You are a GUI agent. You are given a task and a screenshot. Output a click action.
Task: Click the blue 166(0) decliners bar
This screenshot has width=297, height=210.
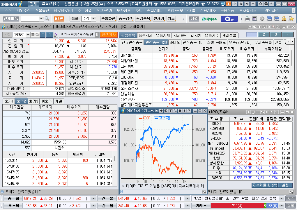272,206
